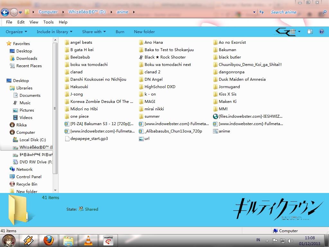Open Firefox from the taskbar
329x247 pixels.
pos(49,241)
